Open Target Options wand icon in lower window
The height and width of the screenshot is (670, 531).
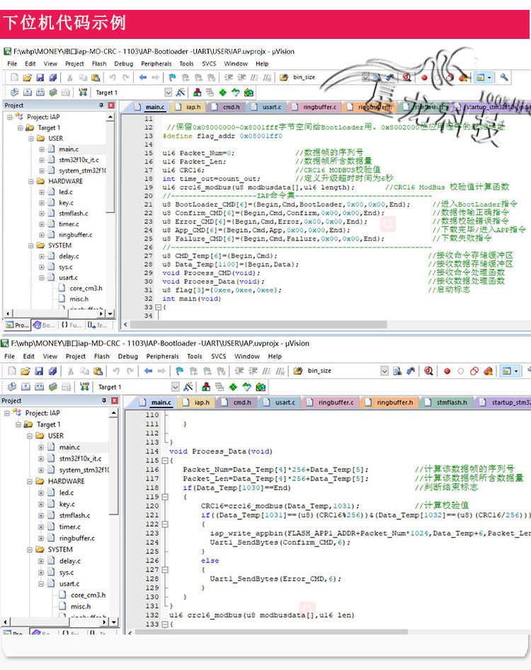pos(188,387)
